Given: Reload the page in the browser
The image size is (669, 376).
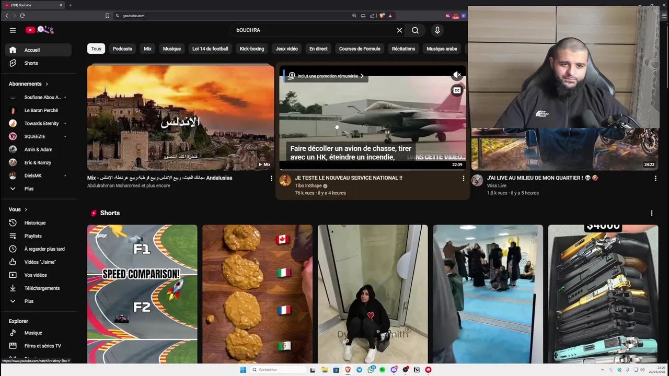Looking at the screenshot, I should click(22, 16).
